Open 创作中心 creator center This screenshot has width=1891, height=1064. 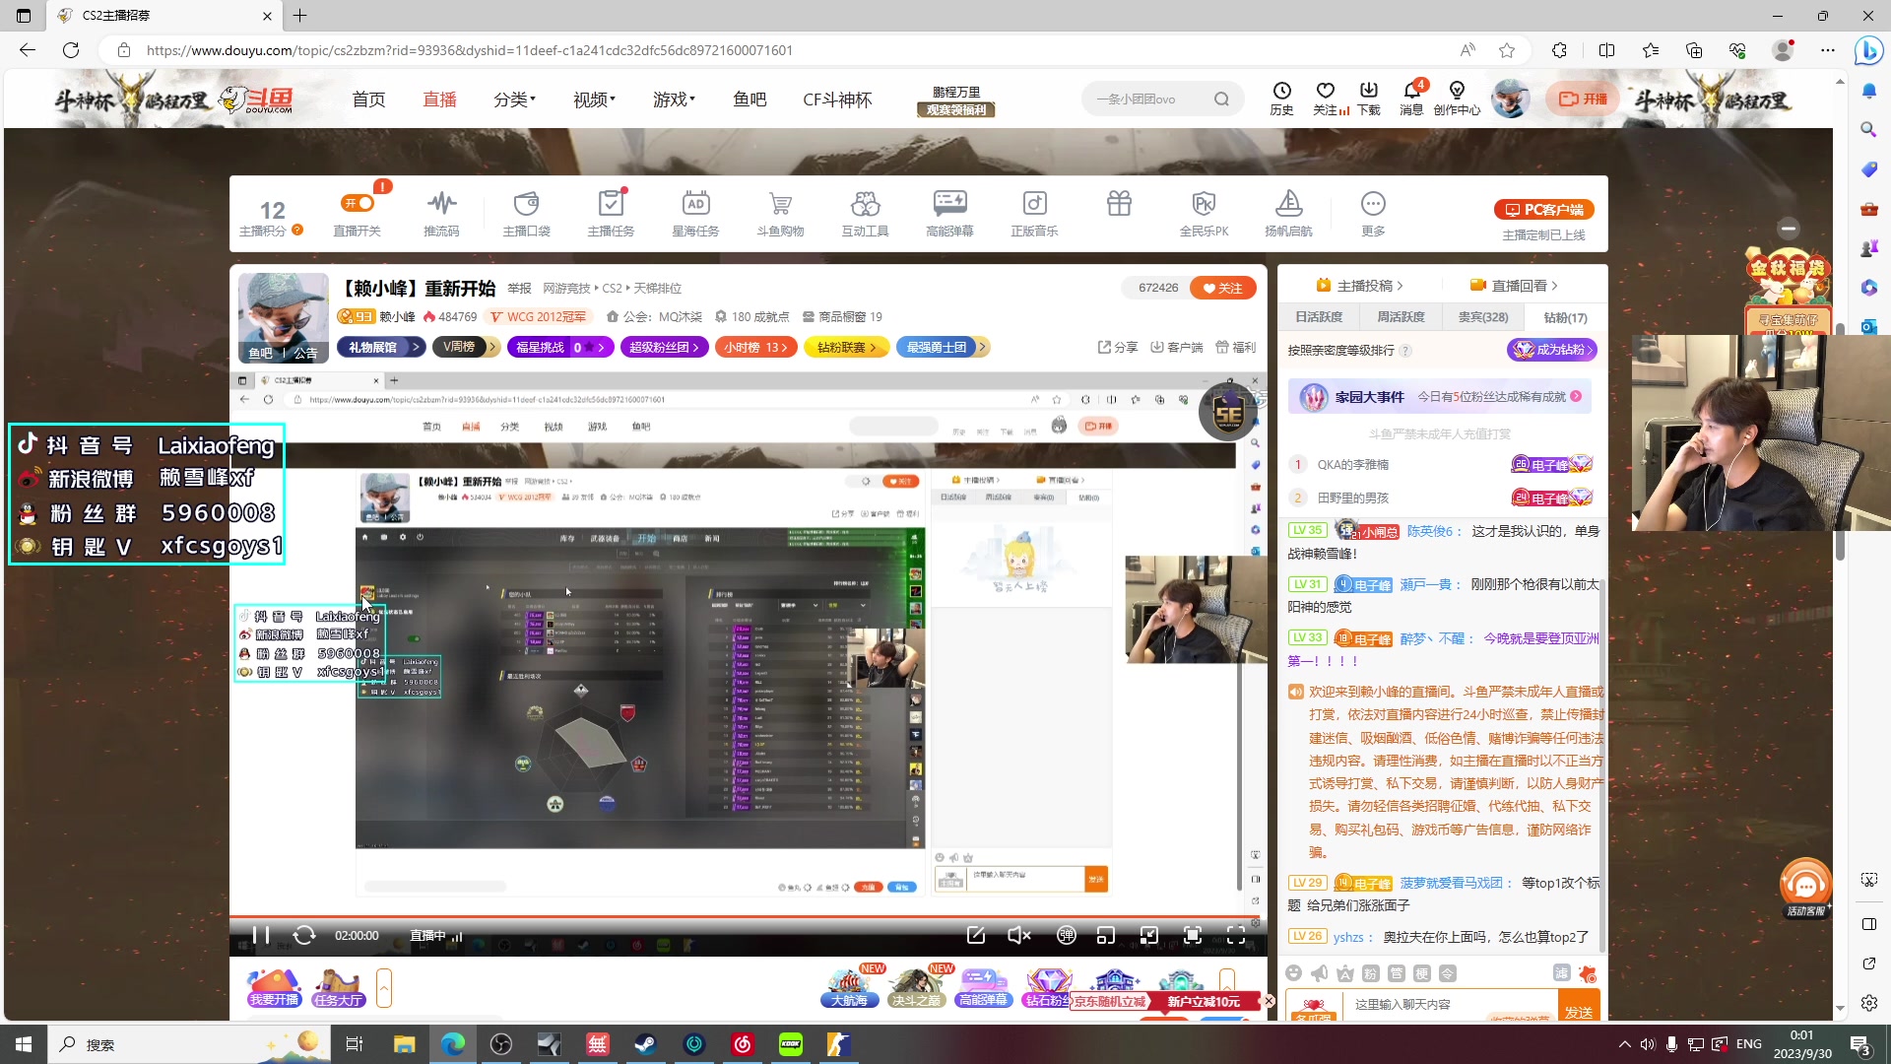point(1457,99)
